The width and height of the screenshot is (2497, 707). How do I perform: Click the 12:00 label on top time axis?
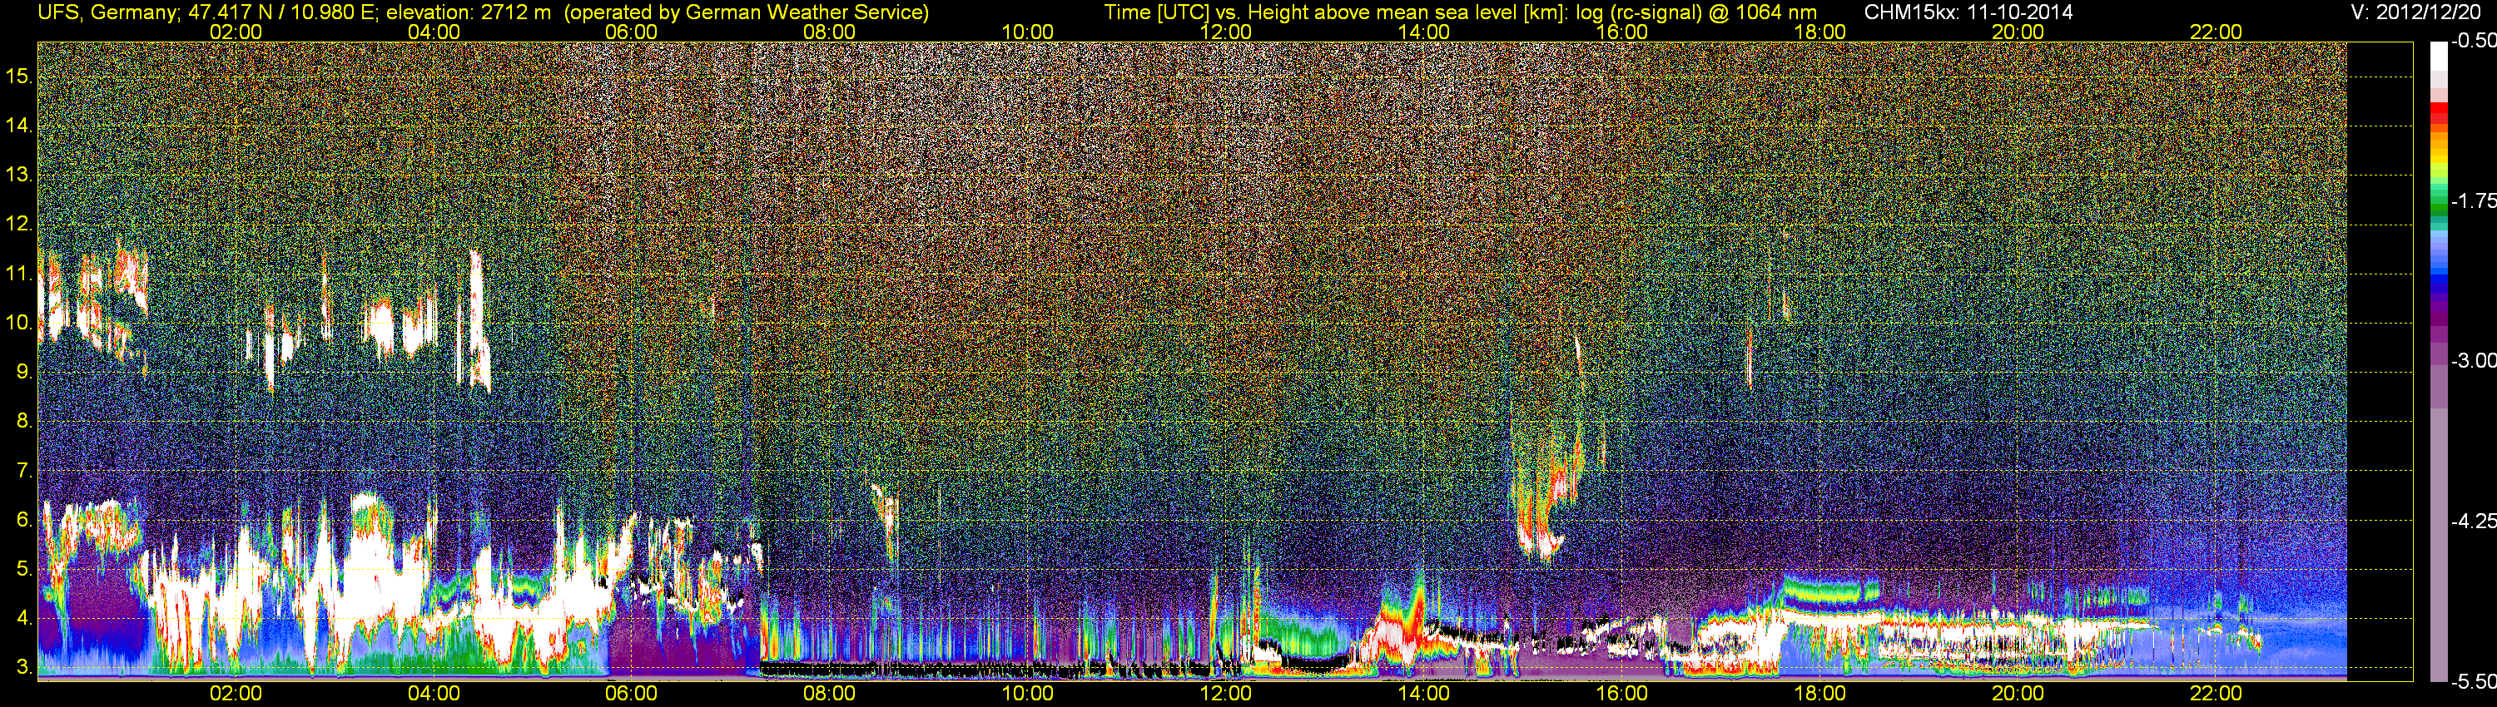[1225, 32]
